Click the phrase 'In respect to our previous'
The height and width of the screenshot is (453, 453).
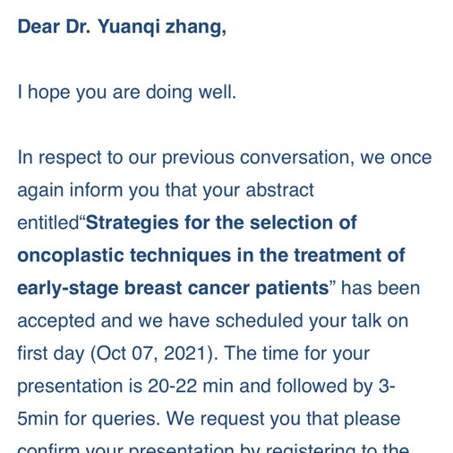pos(126,158)
